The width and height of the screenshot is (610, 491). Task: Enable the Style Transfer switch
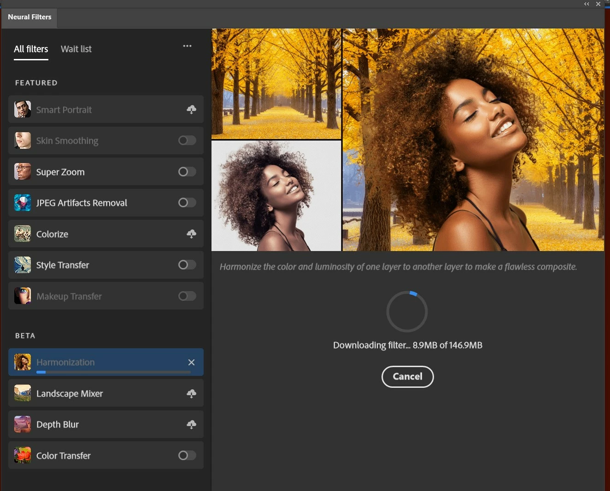(187, 265)
